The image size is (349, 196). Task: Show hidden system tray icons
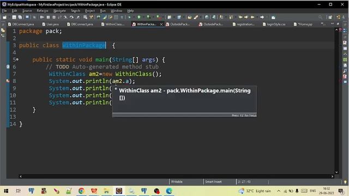coord(279,191)
